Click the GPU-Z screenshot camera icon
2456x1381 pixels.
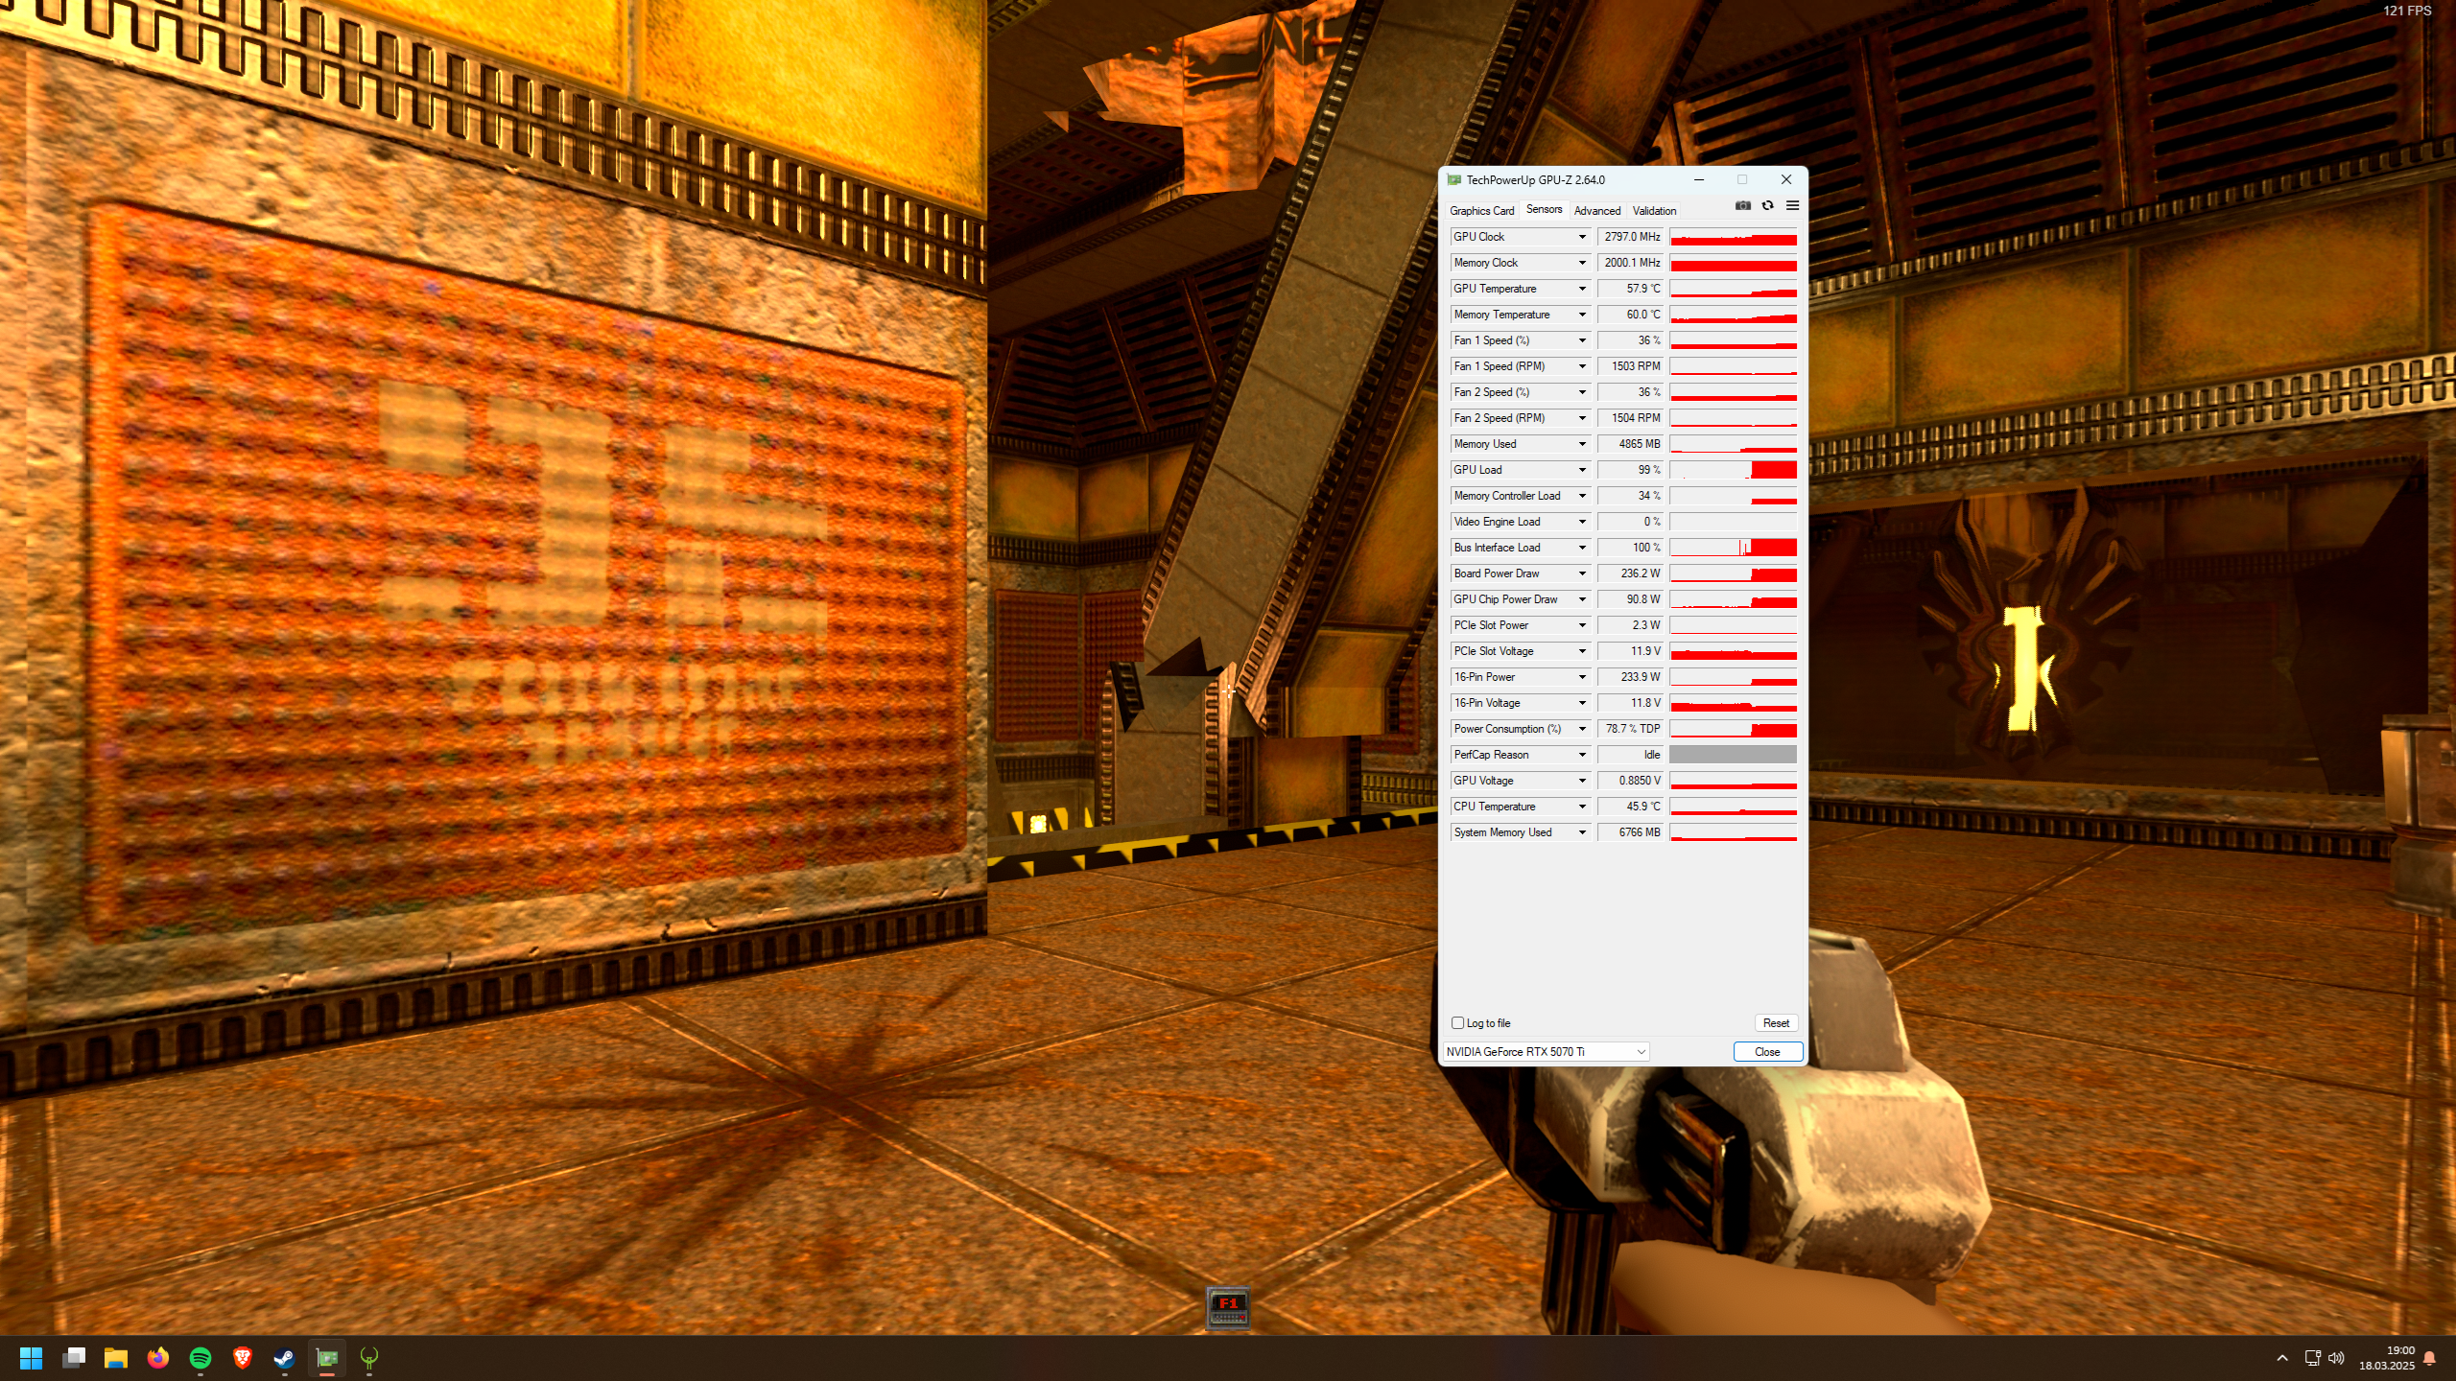tap(1742, 205)
